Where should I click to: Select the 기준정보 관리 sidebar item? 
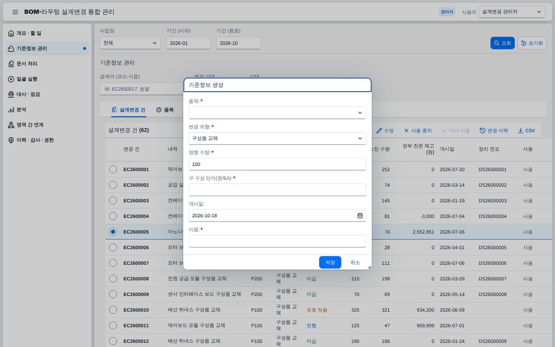(x=47, y=49)
